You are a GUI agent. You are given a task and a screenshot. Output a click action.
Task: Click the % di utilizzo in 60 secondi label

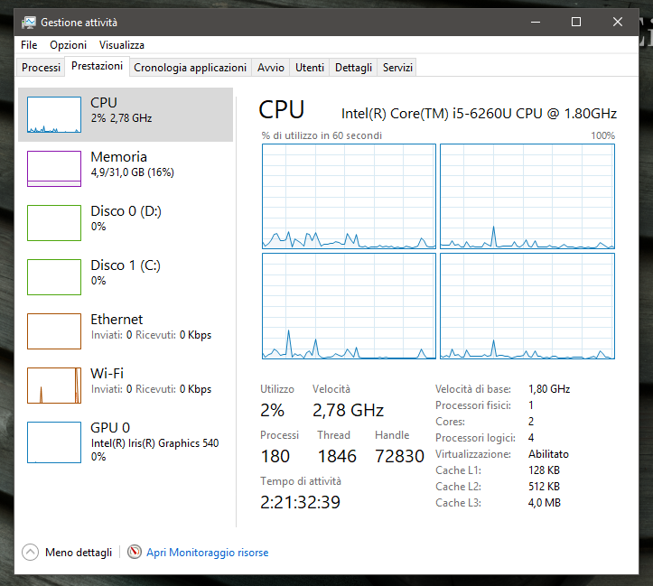[x=322, y=135]
